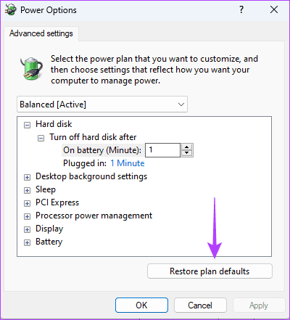Collapse the Hard disk tree node
This screenshot has width=290, height=320.
point(27,125)
